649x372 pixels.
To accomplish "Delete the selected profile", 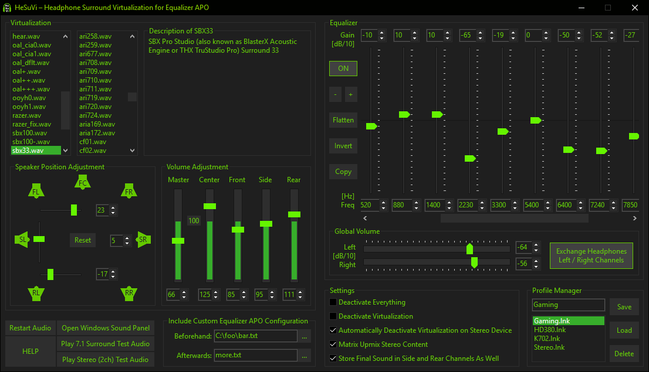I will (x=624, y=354).
